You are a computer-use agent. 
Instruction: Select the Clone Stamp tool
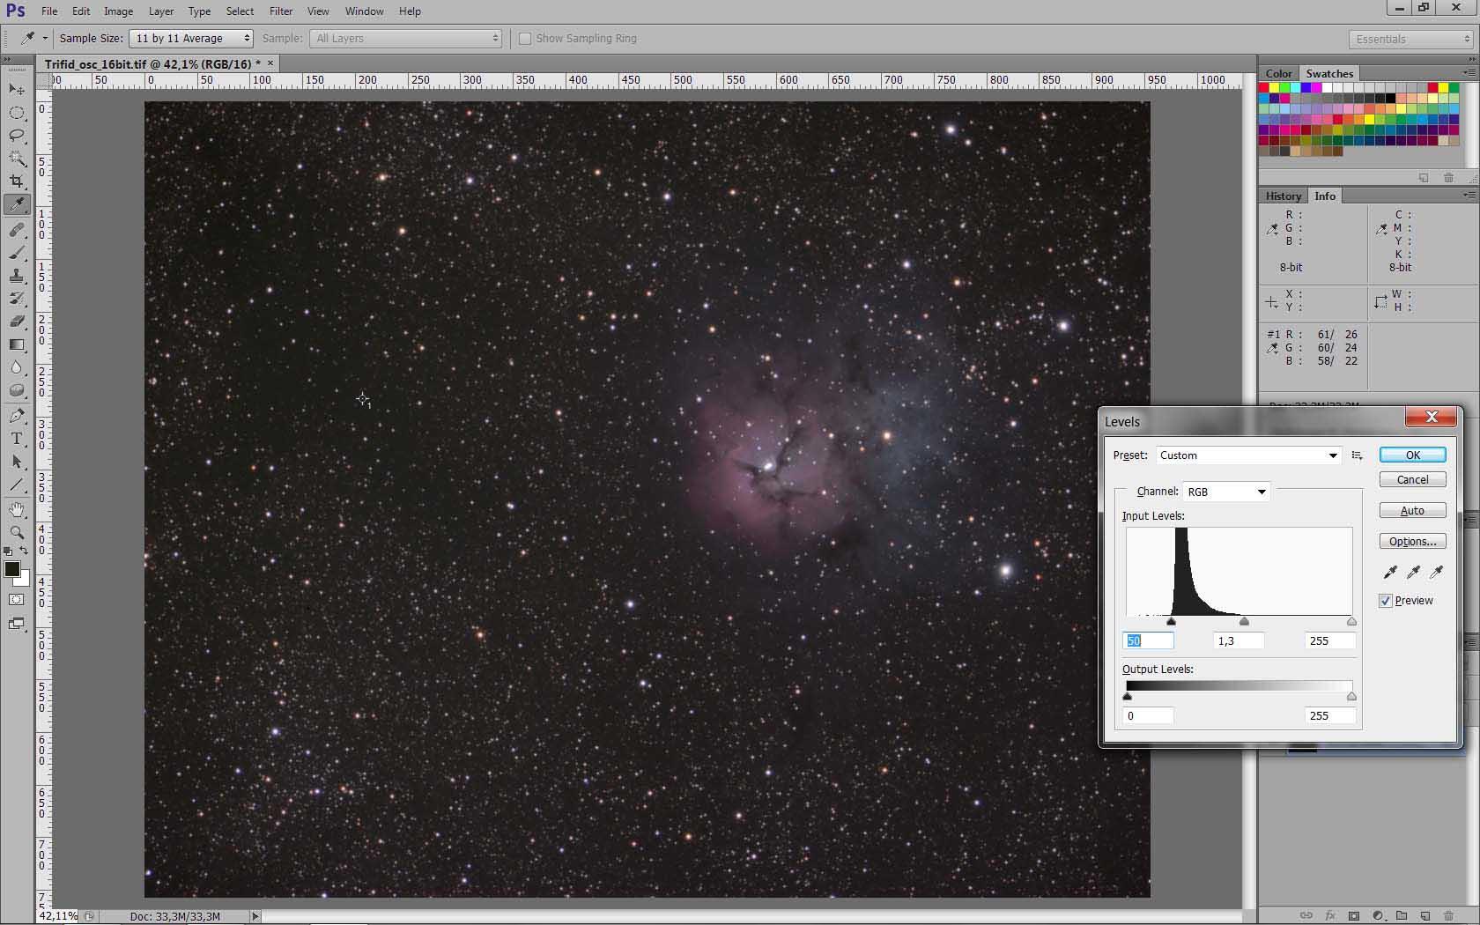pos(17,276)
